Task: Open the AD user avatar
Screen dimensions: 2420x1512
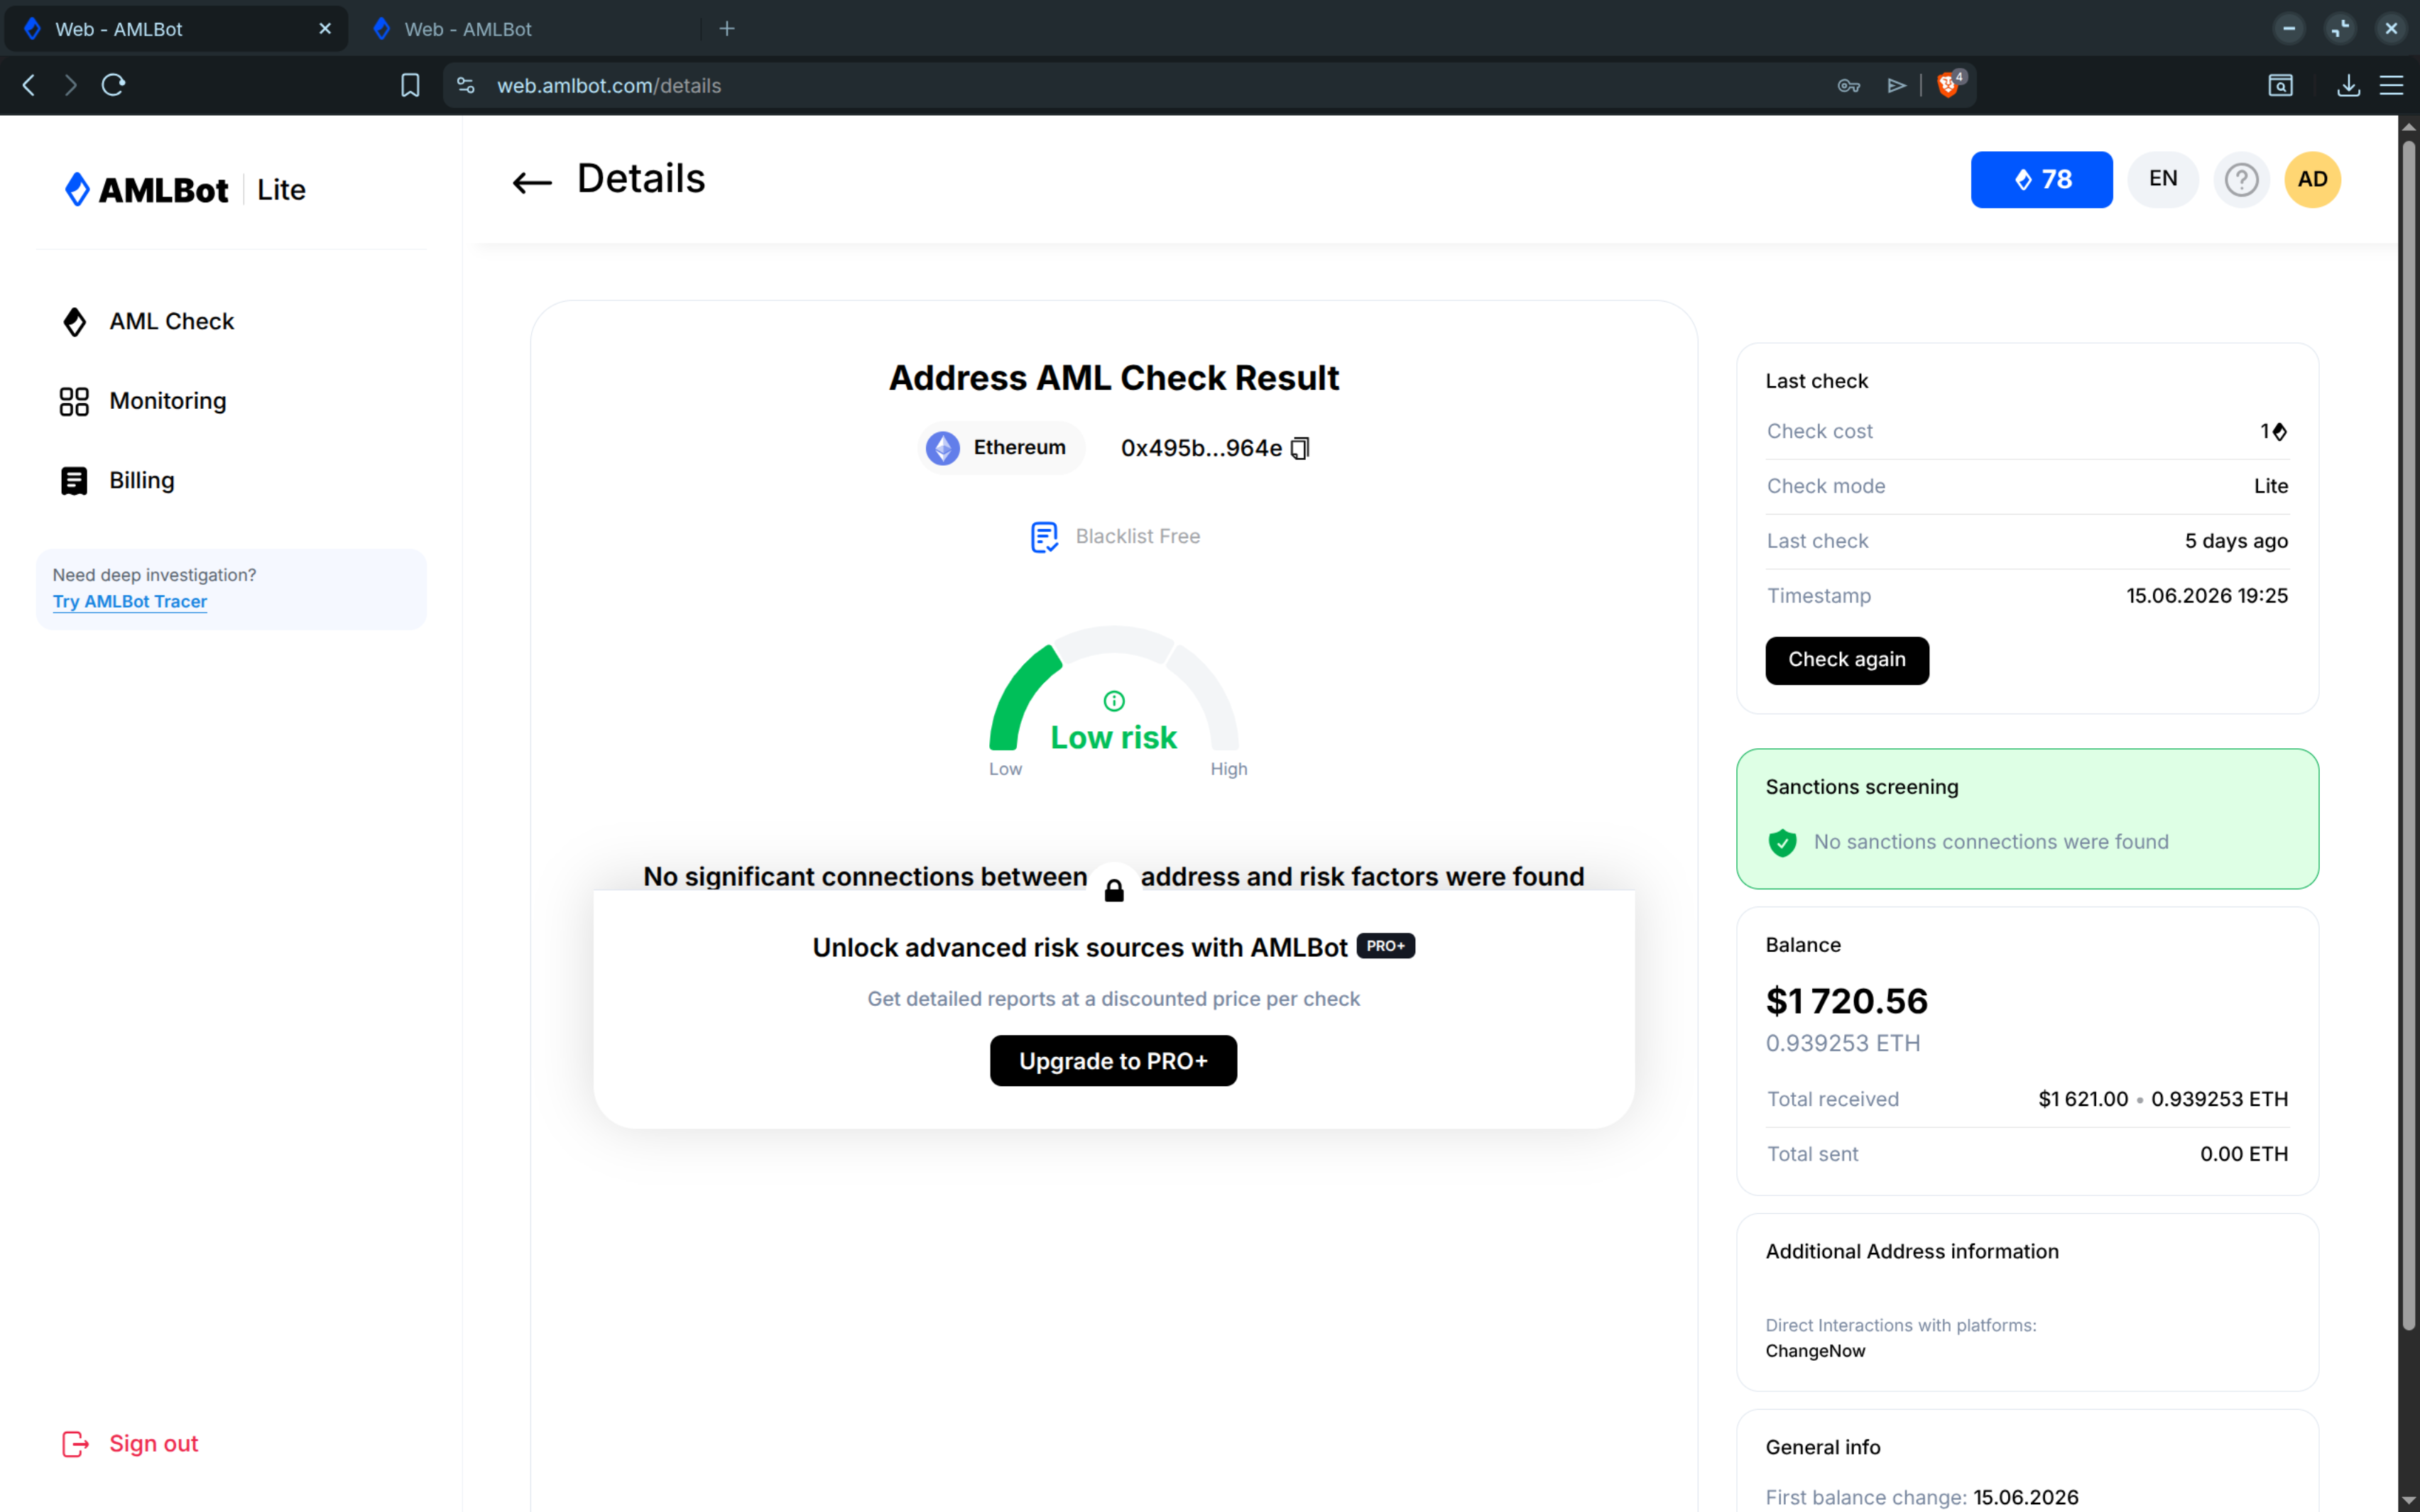Action: click(x=2312, y=180)
